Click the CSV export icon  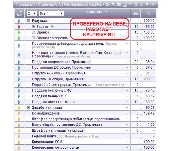click(124, 5)
